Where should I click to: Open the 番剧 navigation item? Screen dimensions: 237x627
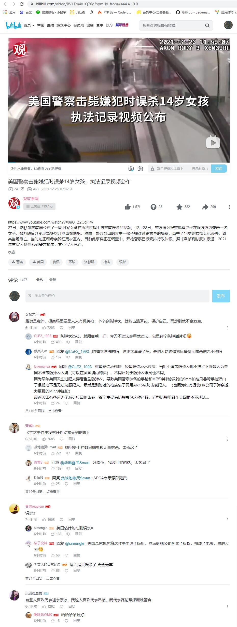[x=40, y=25]
